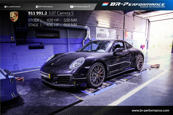Open the BR-Performance Facebook link
Screen dimensions: 173x115
pyautogui.click(x=46, y=7)
